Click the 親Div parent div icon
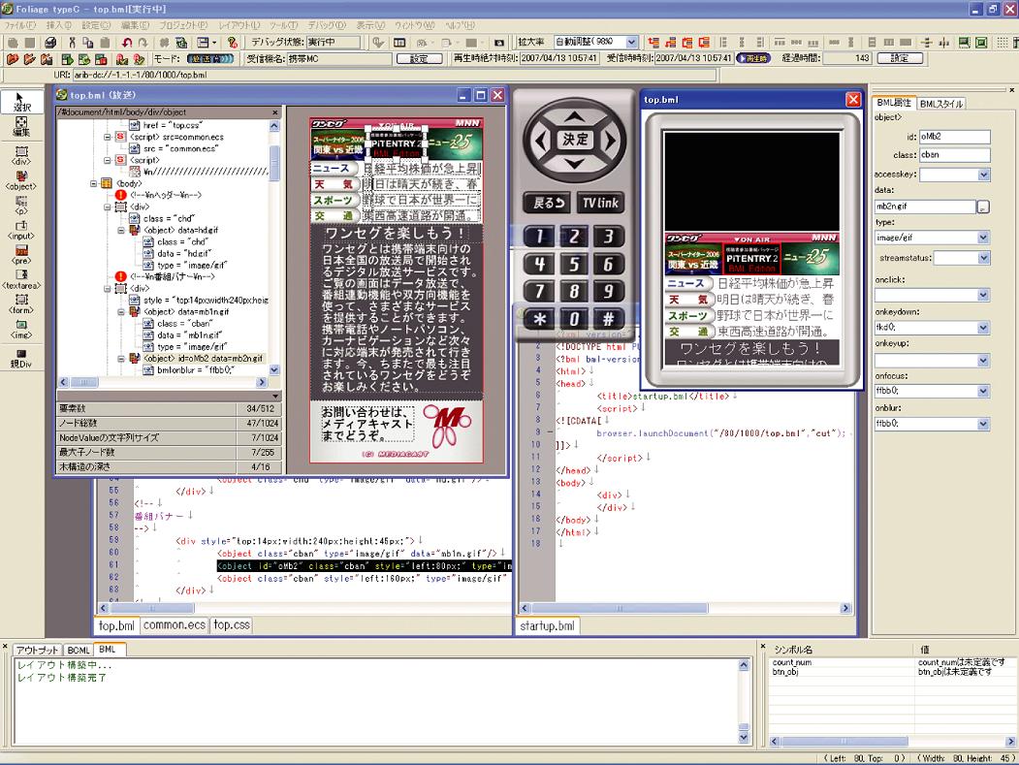 (21, 358)
